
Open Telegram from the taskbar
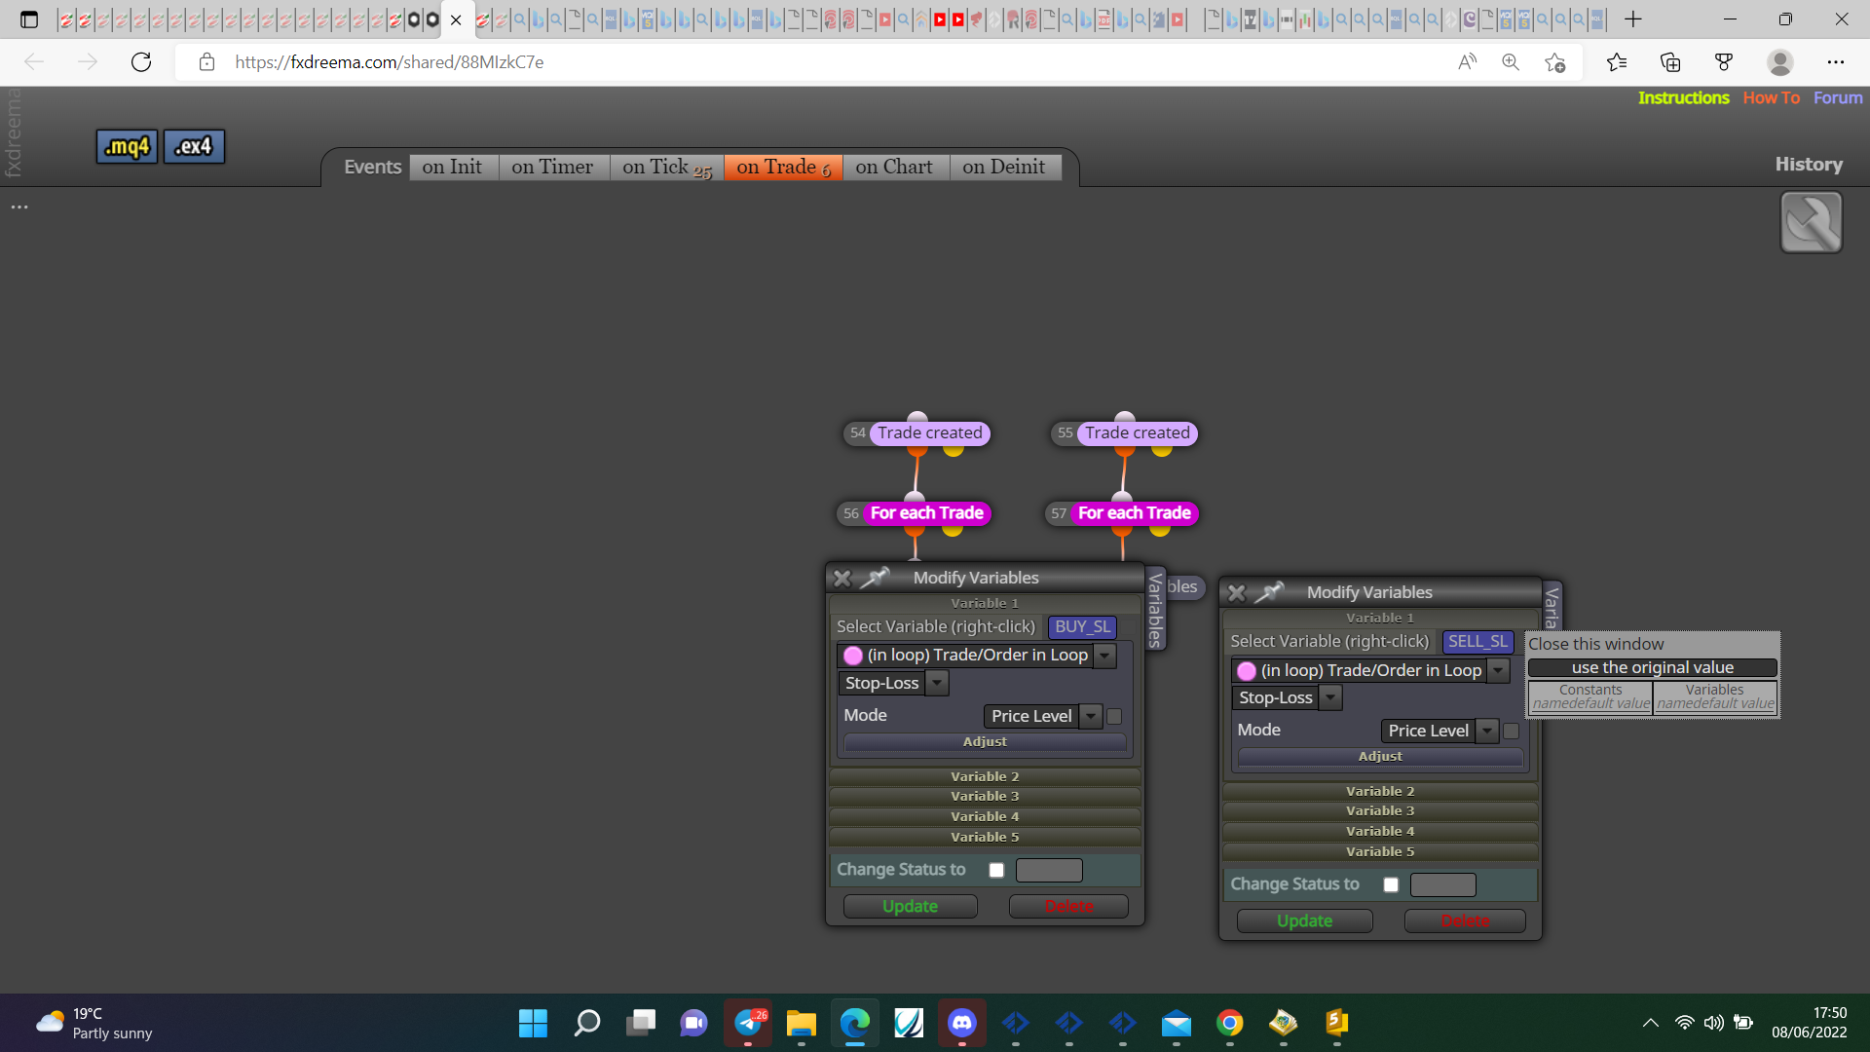748,1023
